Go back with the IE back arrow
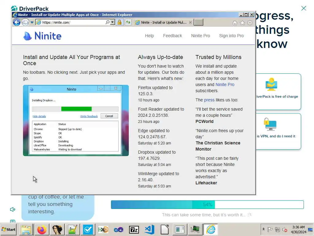314x236 pixels. click(17, 22)
